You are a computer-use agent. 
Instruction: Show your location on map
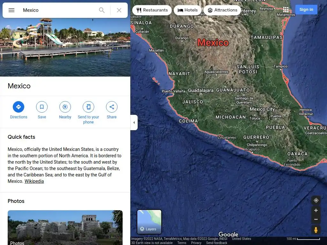tap(316, 200)
